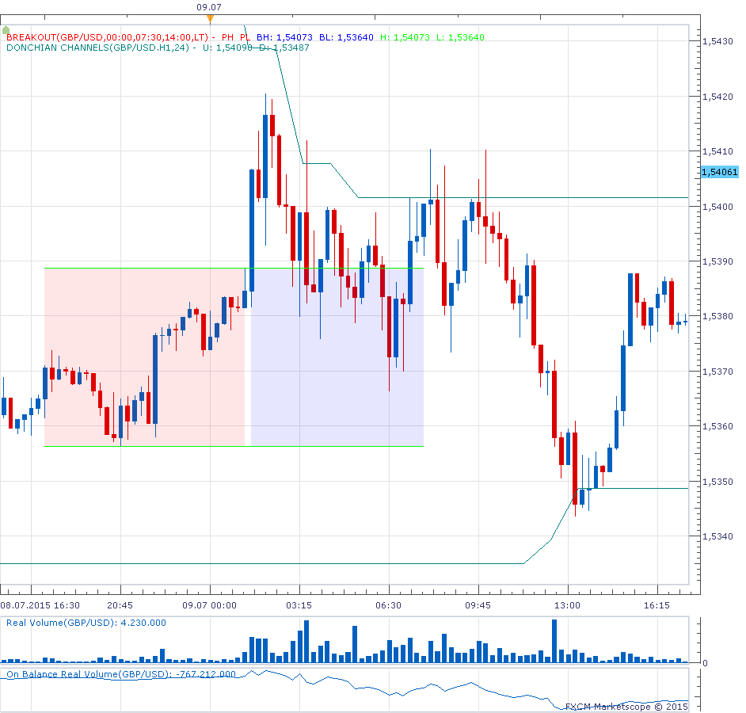Screen dimensions: 746x713
Task: Click the BL: 1,53640 value
Action: (x=346, y=37)
